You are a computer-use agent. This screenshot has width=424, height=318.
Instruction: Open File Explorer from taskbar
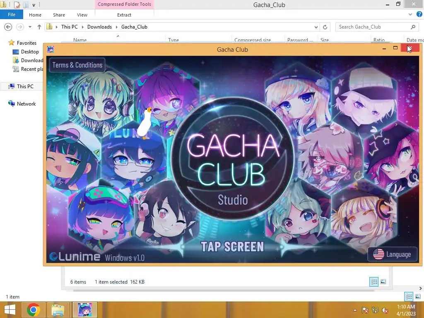point(58,310)
